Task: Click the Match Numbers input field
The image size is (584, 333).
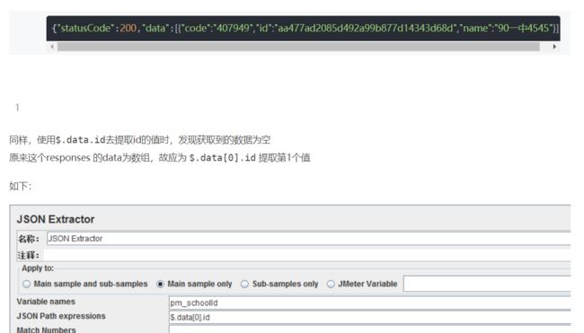Action: [x=370, y=329]
